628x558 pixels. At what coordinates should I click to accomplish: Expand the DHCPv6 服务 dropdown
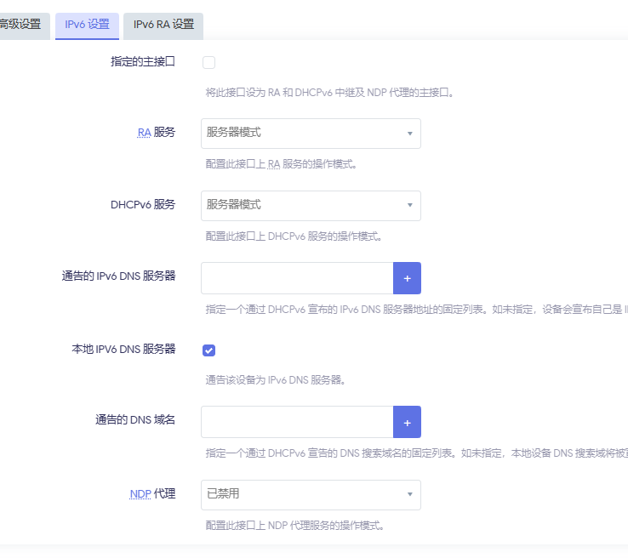311,205
